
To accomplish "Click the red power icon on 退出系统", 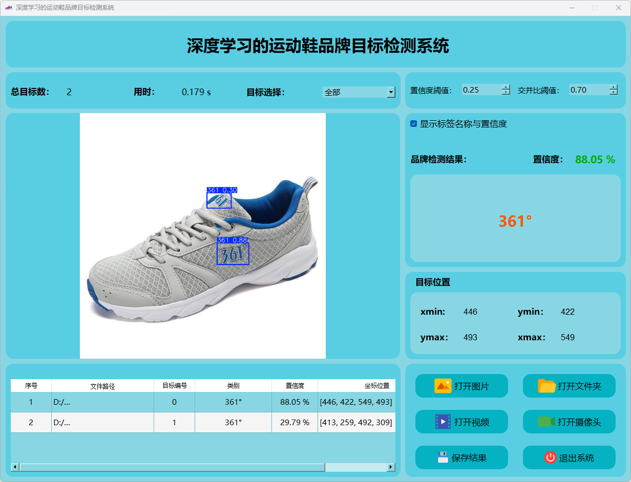I will [x=551, y=457].
